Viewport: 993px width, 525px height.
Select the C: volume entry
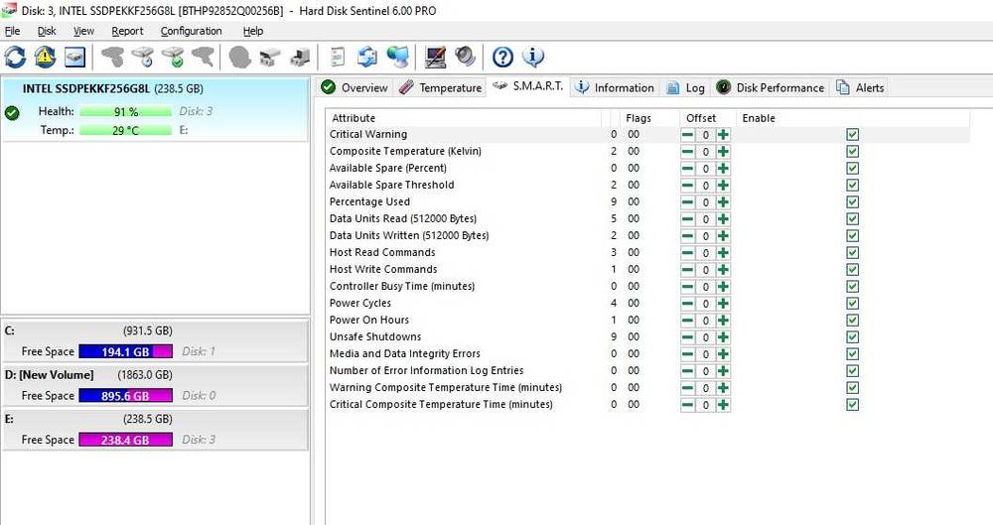coord(155,340)
